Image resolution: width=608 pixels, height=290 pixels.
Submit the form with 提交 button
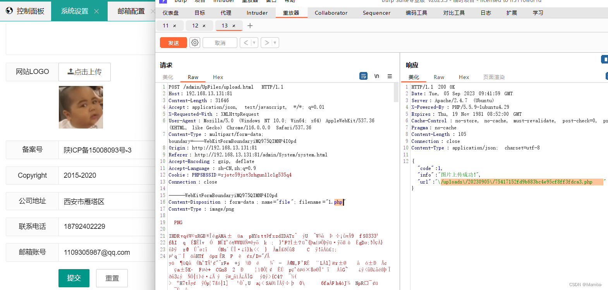click(x=74, y=278)
